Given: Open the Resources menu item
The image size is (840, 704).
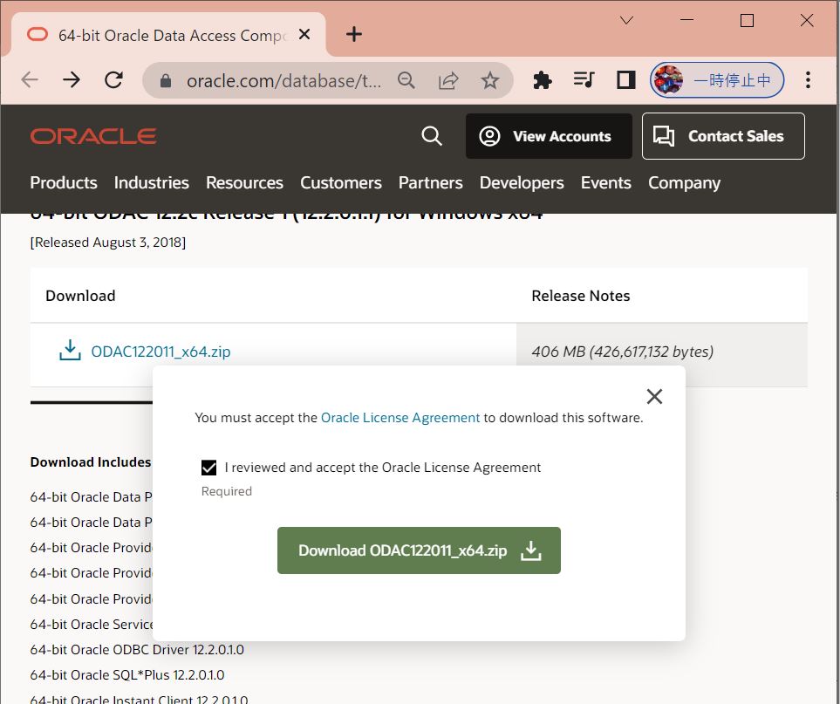Looking at the screenshot, I should tap(244, 182).
